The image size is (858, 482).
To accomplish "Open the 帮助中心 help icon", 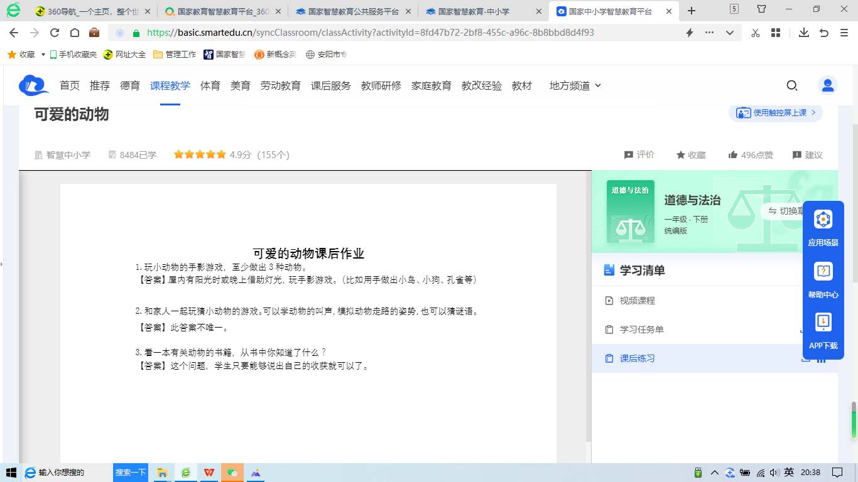I will click(x=823, y=280).
